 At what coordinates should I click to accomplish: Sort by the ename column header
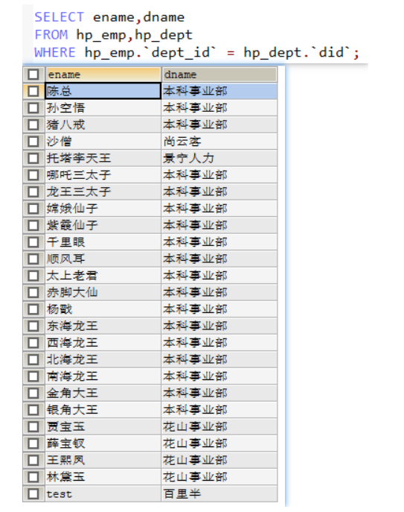103,75
